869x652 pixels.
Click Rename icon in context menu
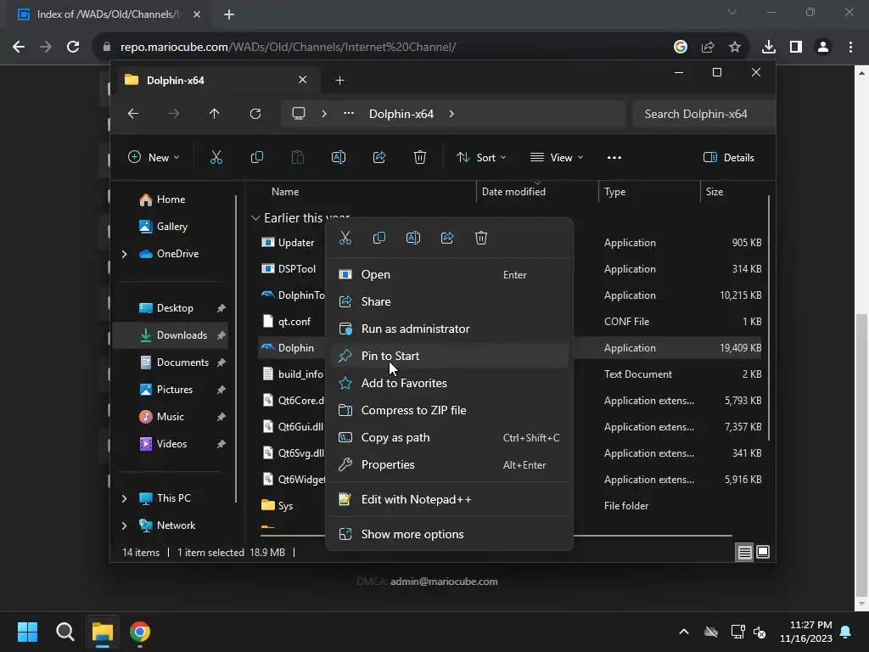point(413,238)
